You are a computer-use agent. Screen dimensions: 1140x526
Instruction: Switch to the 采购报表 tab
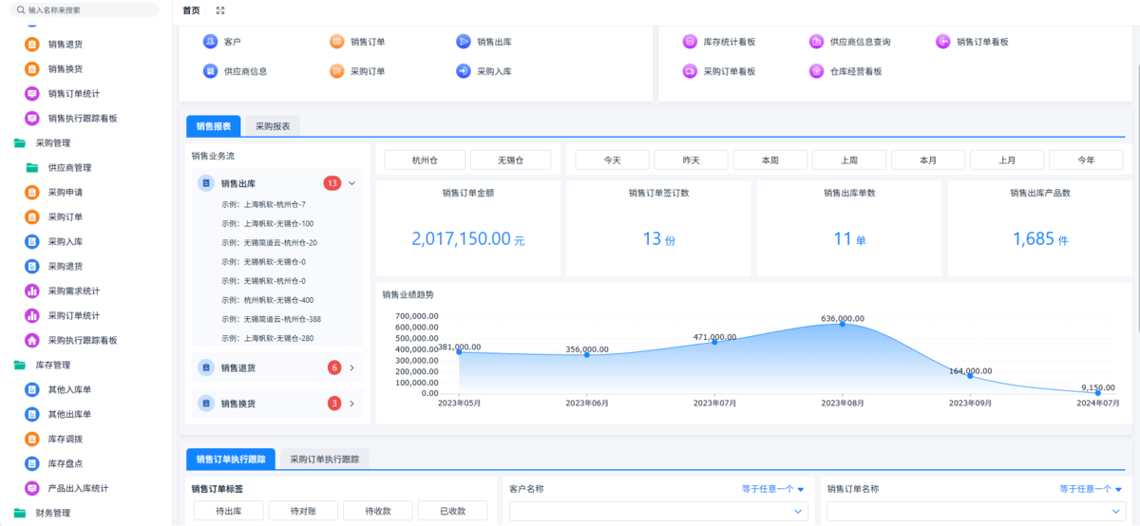click(x=272, y=126)
